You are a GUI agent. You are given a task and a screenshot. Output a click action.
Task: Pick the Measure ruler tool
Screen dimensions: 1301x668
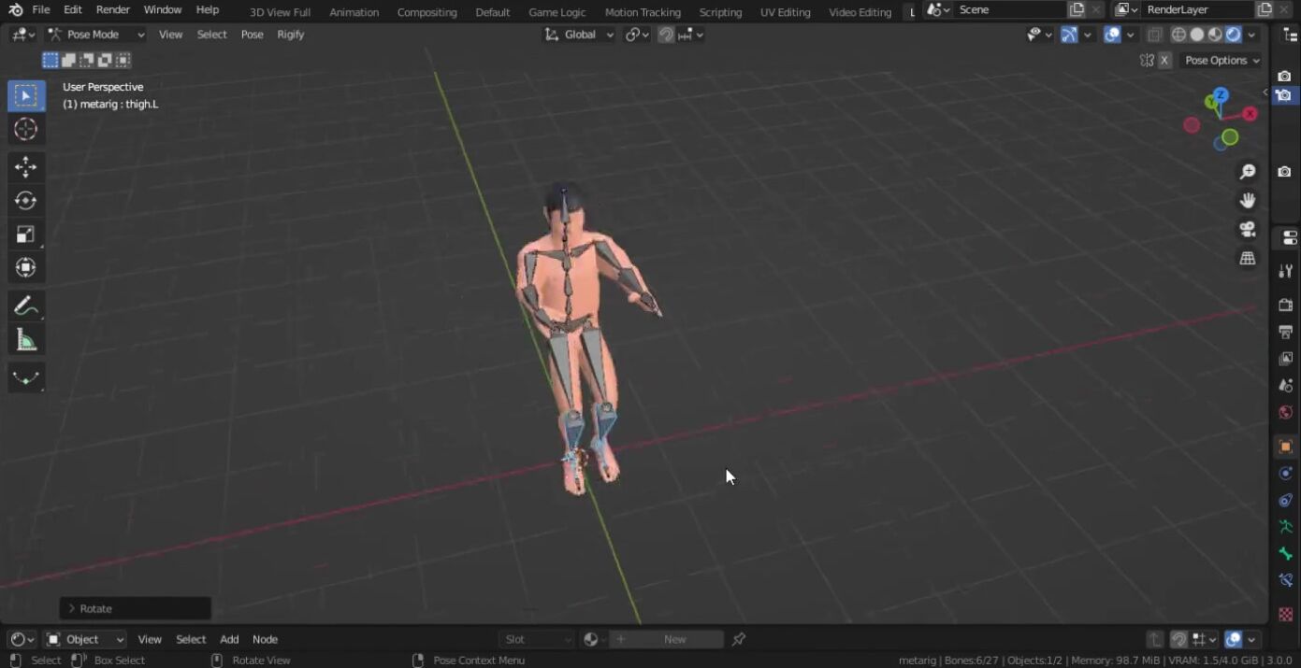coord(25,341)
